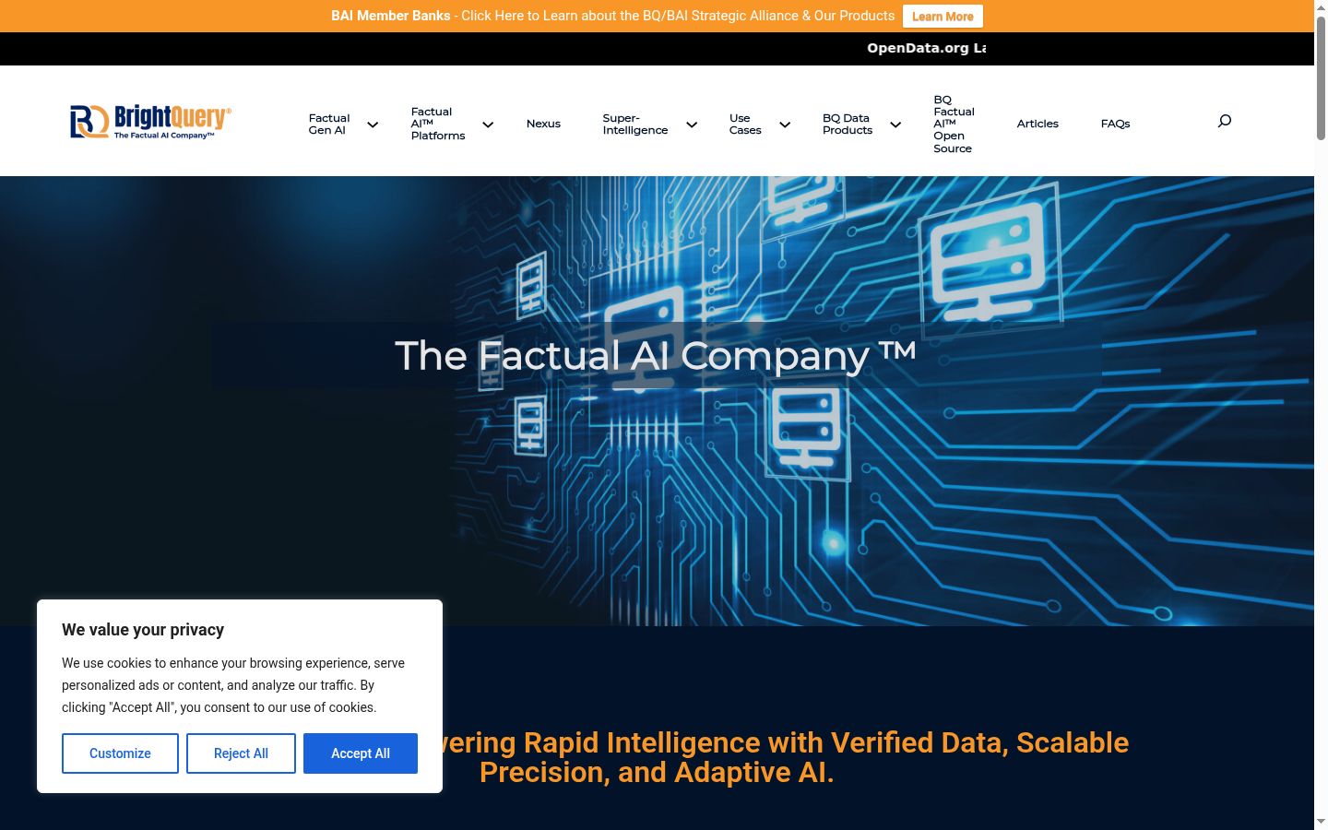Open BQ Factual AI Open Source page
Screen dimensions: 1328x830
[954, 124]
